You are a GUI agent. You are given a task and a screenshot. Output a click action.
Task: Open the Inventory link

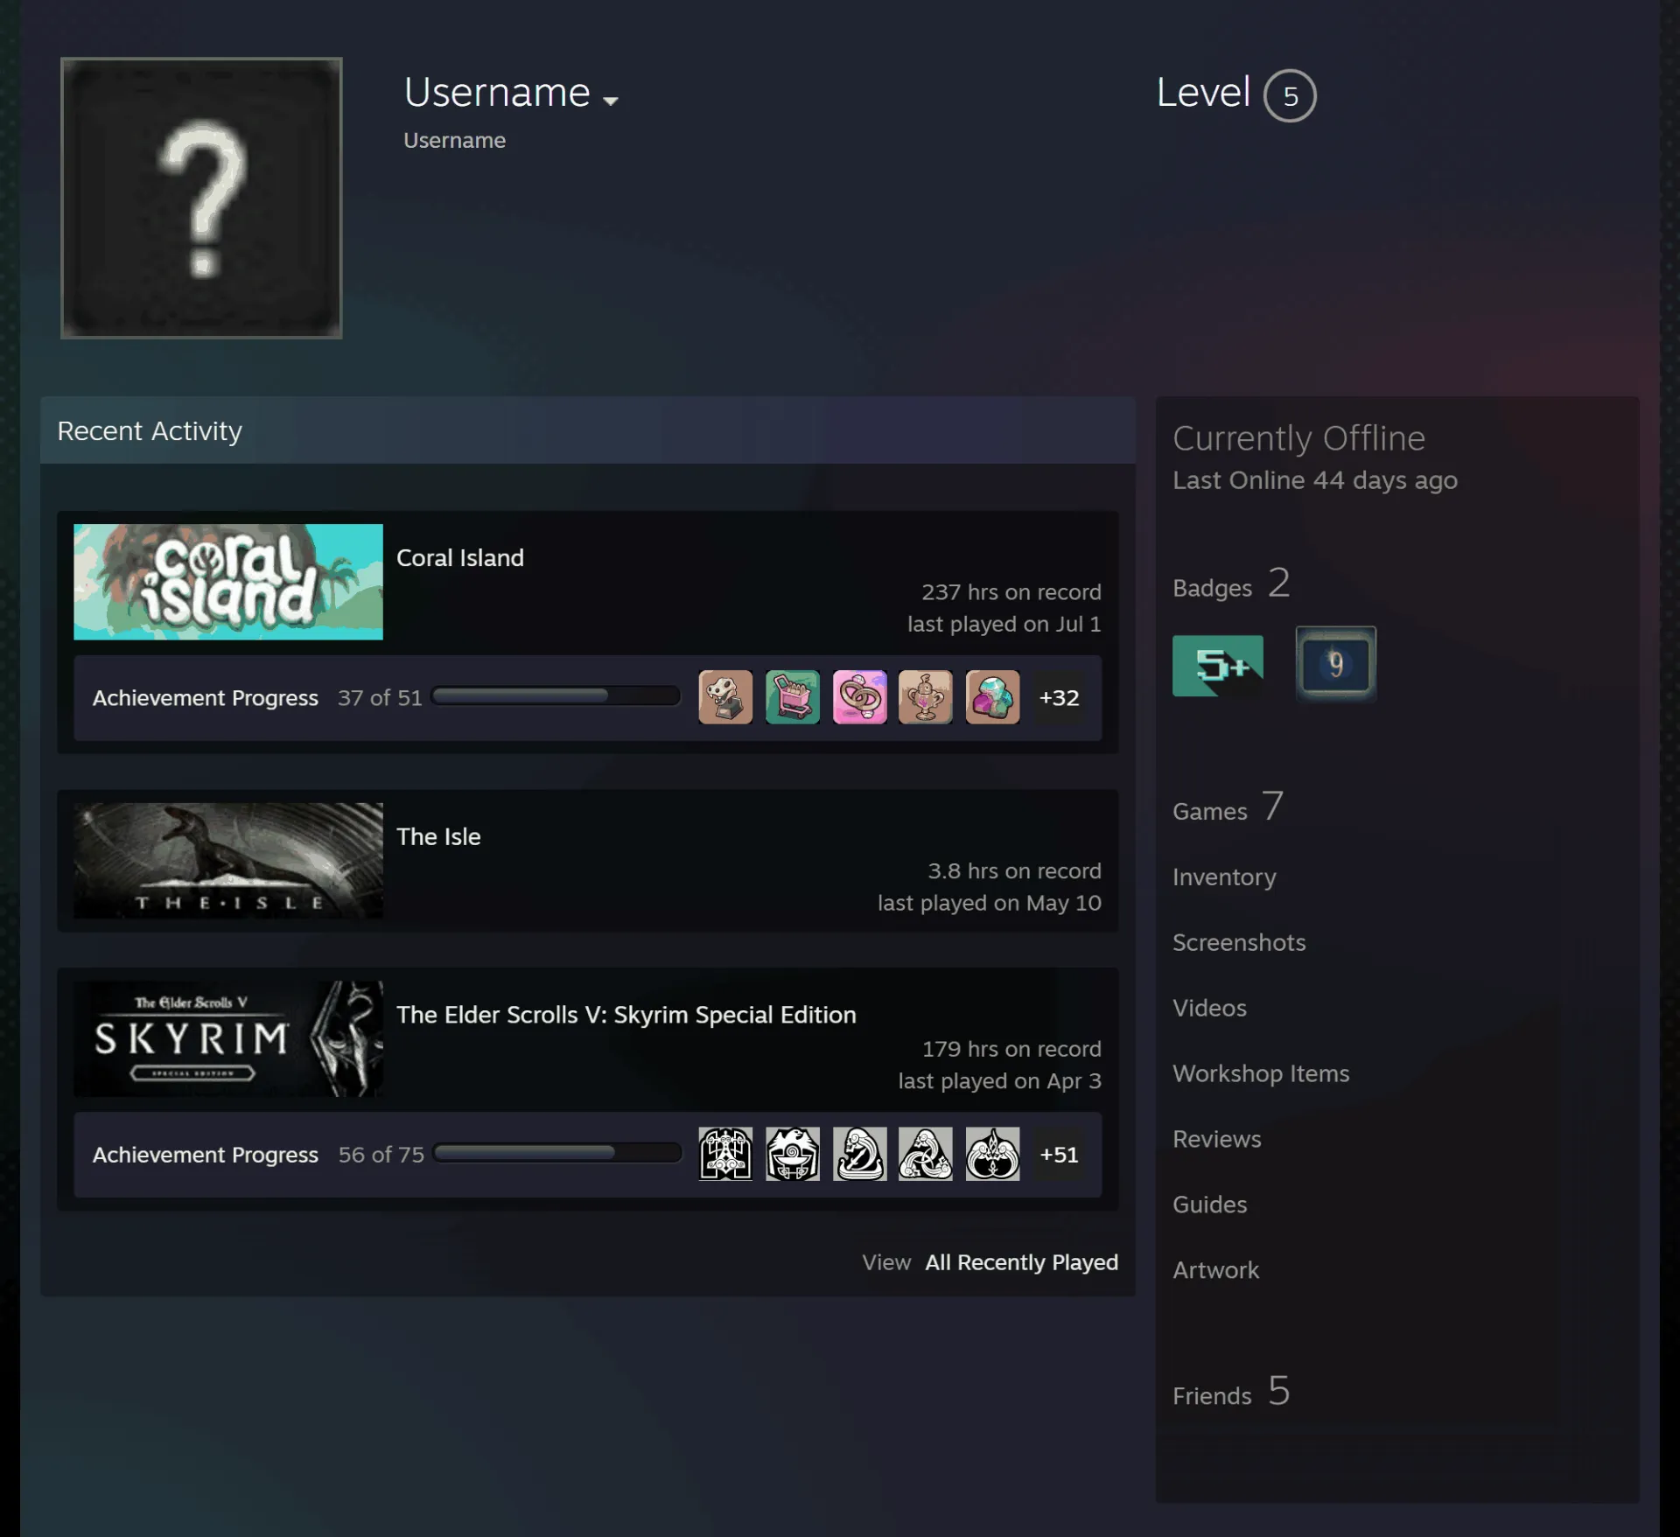tap(1224, 877)
